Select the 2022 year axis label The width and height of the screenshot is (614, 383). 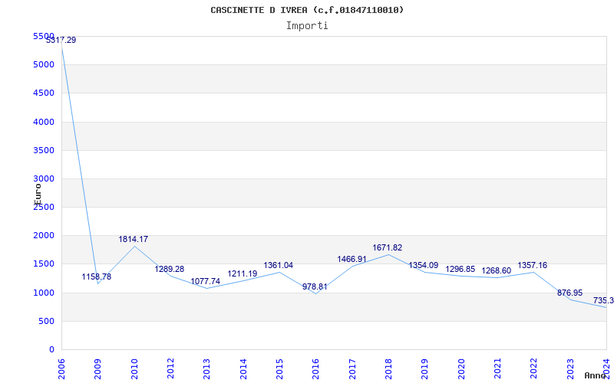click(533, 369)
